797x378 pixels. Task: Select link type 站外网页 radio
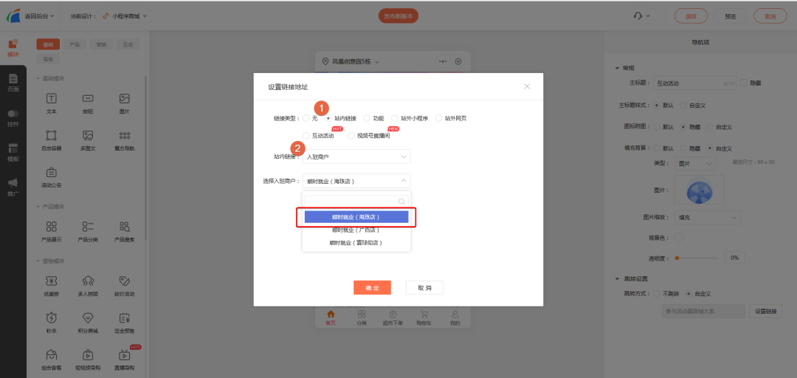(438, 118)
